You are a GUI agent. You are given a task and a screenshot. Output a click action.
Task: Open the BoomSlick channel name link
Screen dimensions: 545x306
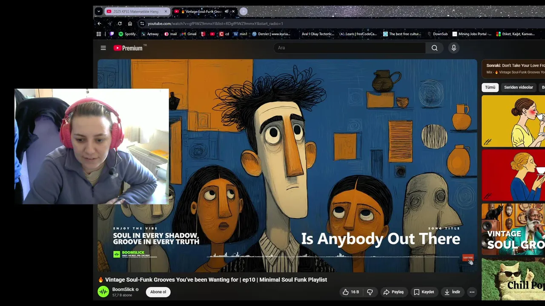point(123,289)
